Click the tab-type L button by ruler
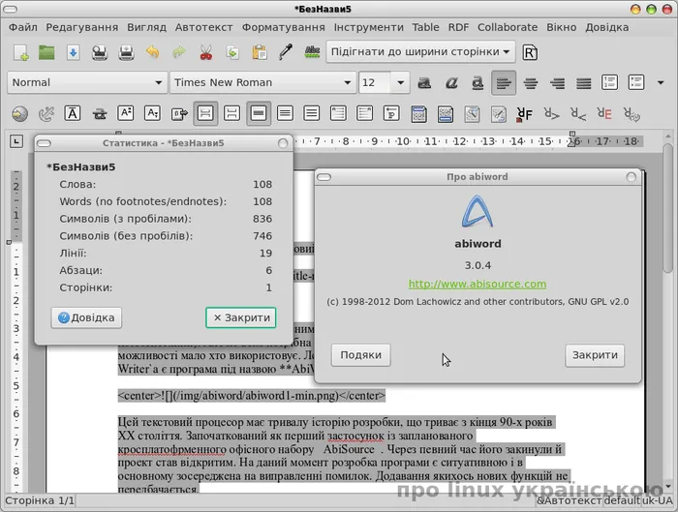This screenshot has width=678, height=512. (16, 141)
